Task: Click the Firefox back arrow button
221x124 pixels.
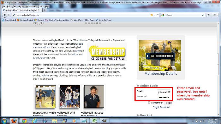Action: pos(4,15)
